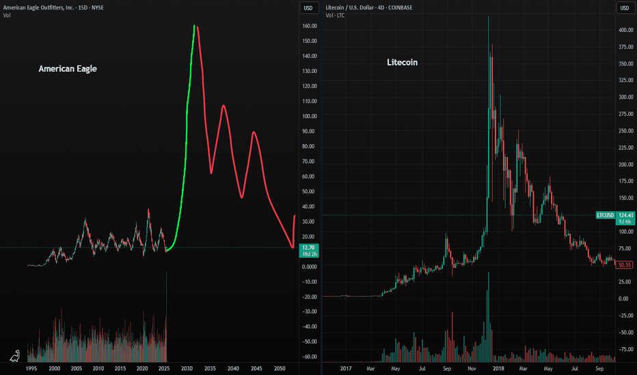This screenshot has height=375, width=637.
Task: Click the 2017 label on Litecoin time axis
Action: coord(346,368)
